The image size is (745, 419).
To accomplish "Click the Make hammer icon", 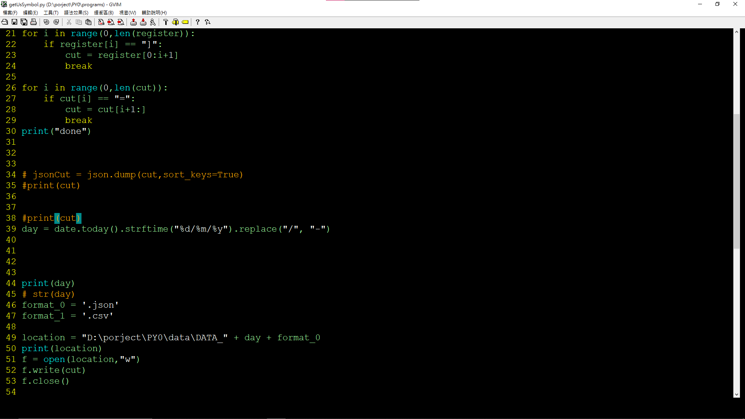I will click(166, 22).
